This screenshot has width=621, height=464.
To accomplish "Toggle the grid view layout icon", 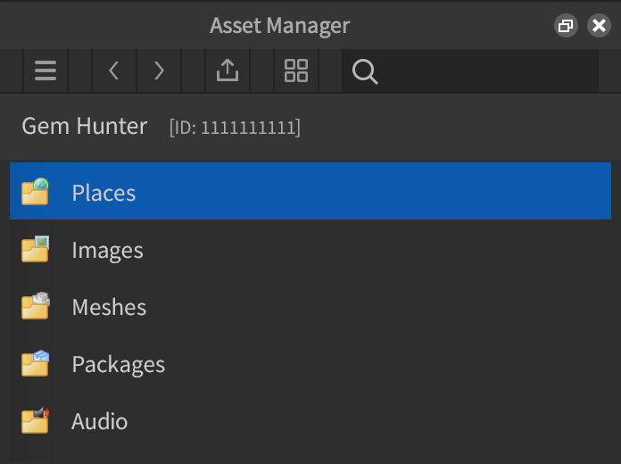I will (x=296, y=71).
